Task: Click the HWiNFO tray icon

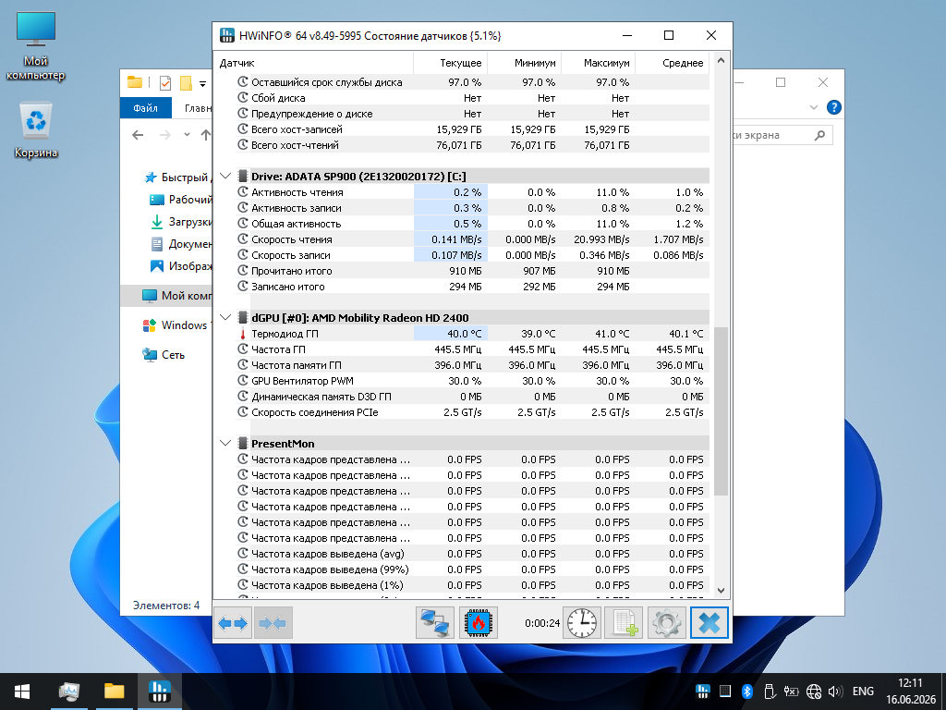Action: click(x=703, y=692)
